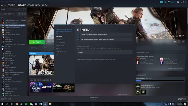Toggle Use Desktop Game Theatre checkbox
This screenshot has height=106, width=188.
click(x=79, y=39)
